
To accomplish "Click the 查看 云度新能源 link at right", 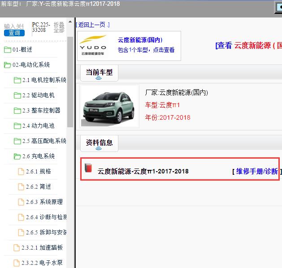I will [248, 45].
